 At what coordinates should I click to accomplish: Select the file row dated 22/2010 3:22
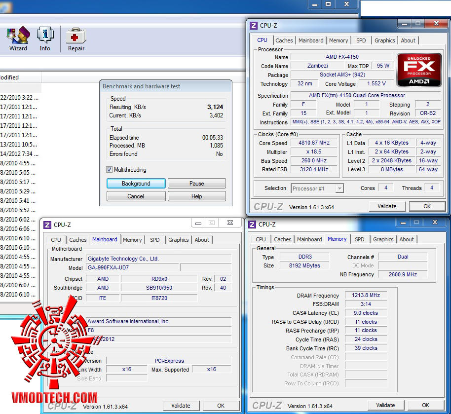click(19, 98)
